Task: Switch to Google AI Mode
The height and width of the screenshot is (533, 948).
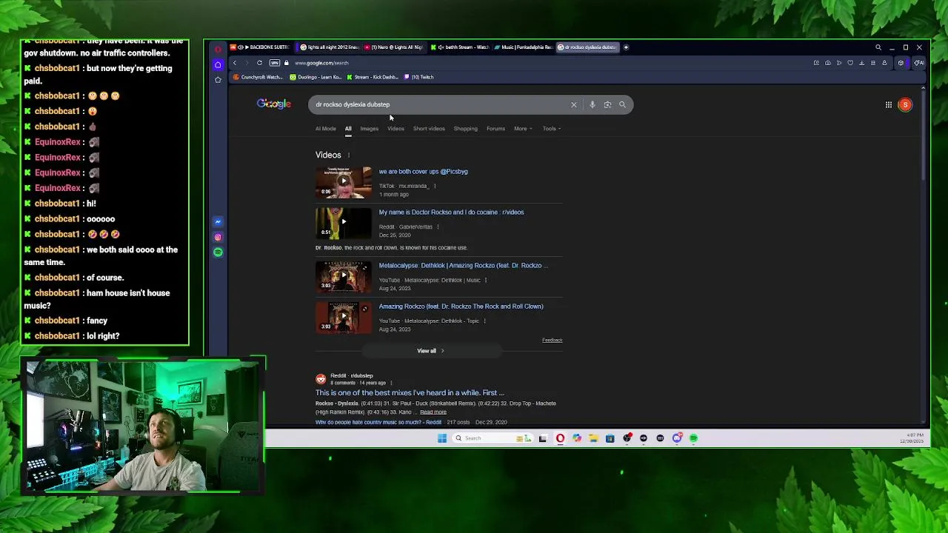Action: (x=326, y=129)
